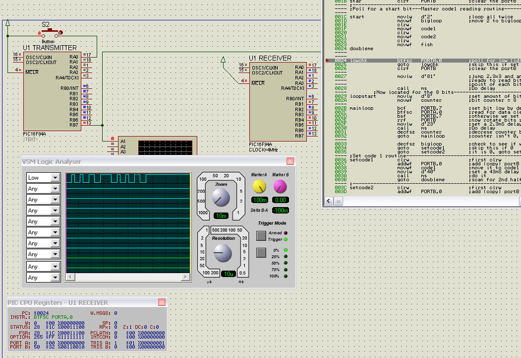
Task: Click the 'BTFSC PORTA,0' instruction in registers
Action: [53, 317]
